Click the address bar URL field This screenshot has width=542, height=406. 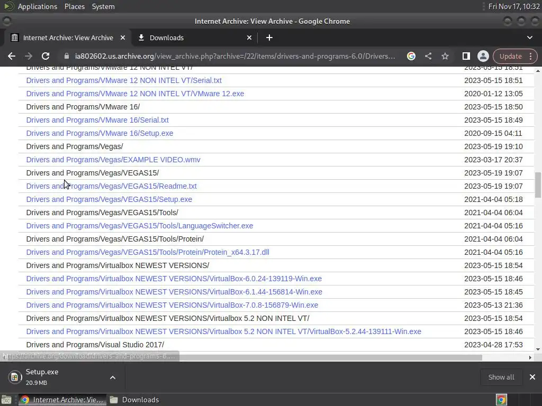tap(235, 56)
